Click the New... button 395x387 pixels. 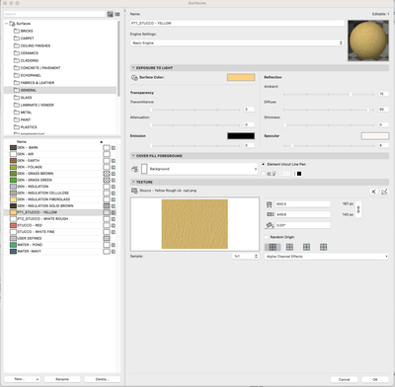click(20, 379)
